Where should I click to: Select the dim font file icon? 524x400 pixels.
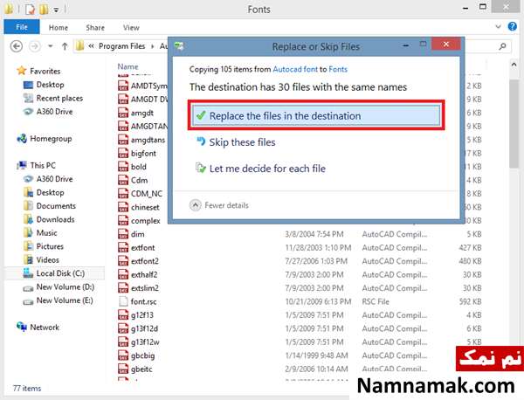(x=123, y=234)
